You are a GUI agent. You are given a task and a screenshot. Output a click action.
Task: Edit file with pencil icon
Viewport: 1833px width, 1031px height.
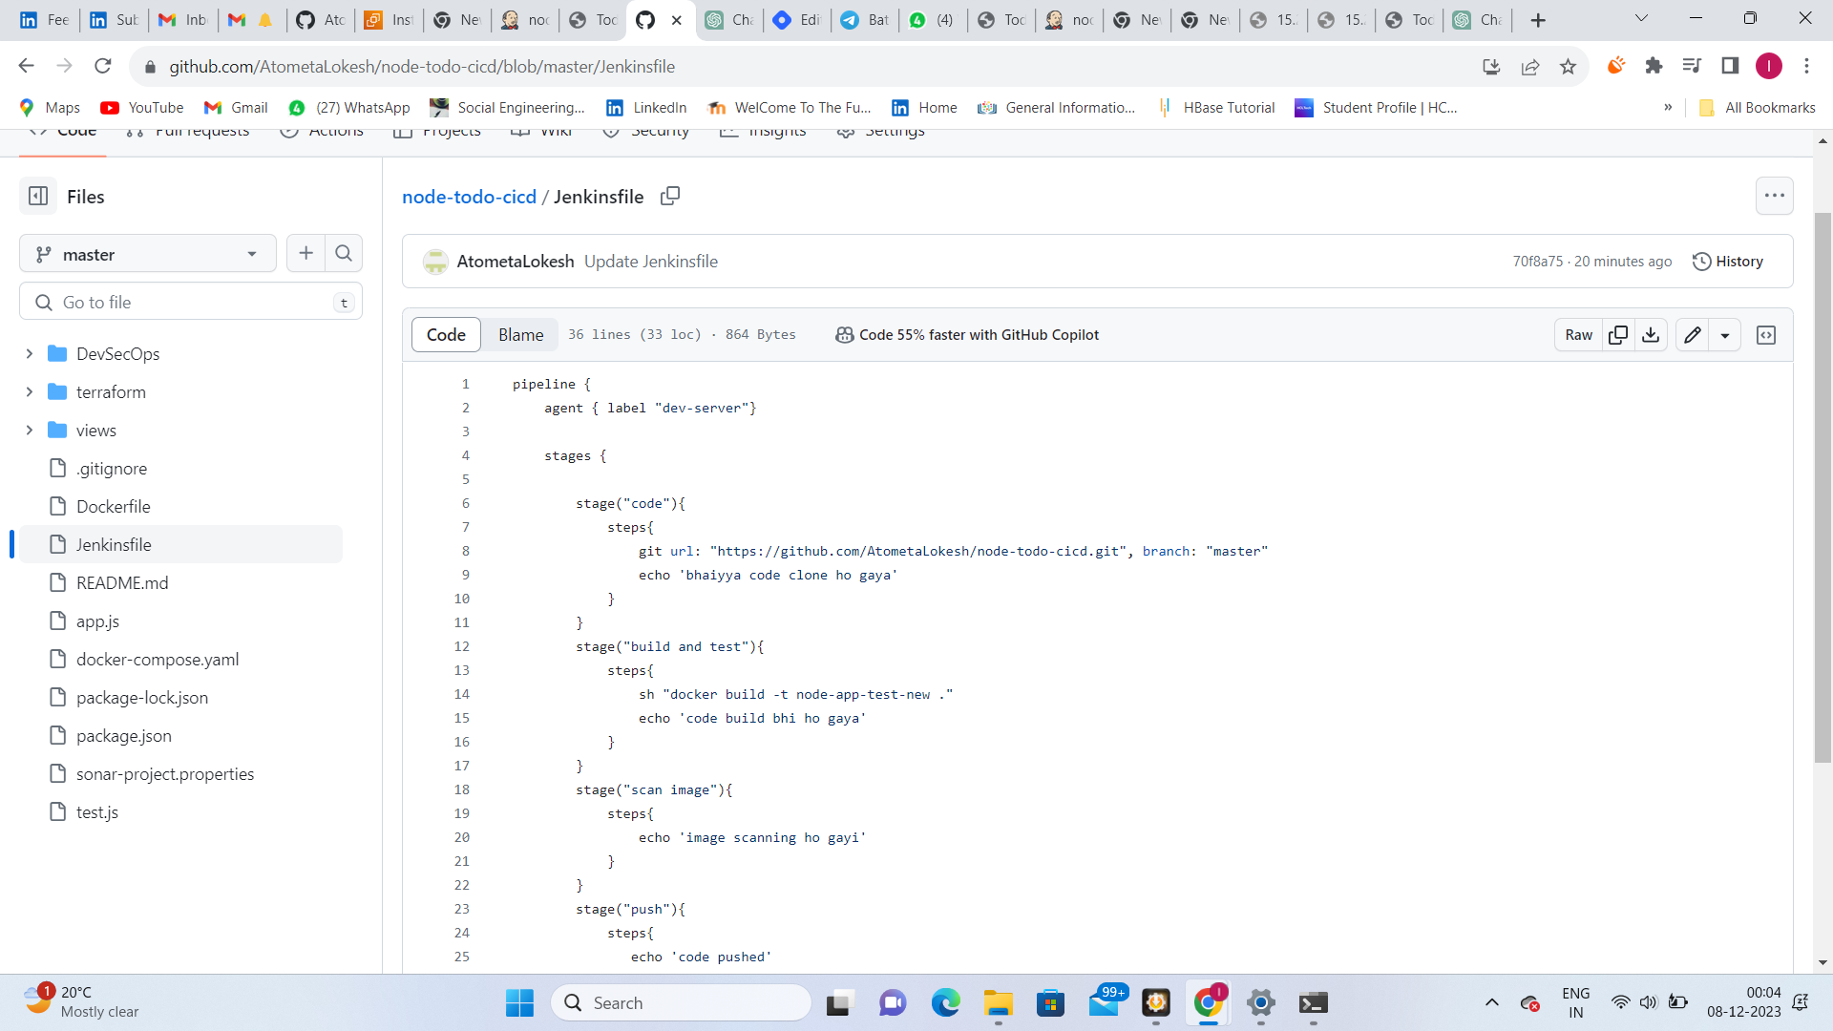(x=1693, y=335)
